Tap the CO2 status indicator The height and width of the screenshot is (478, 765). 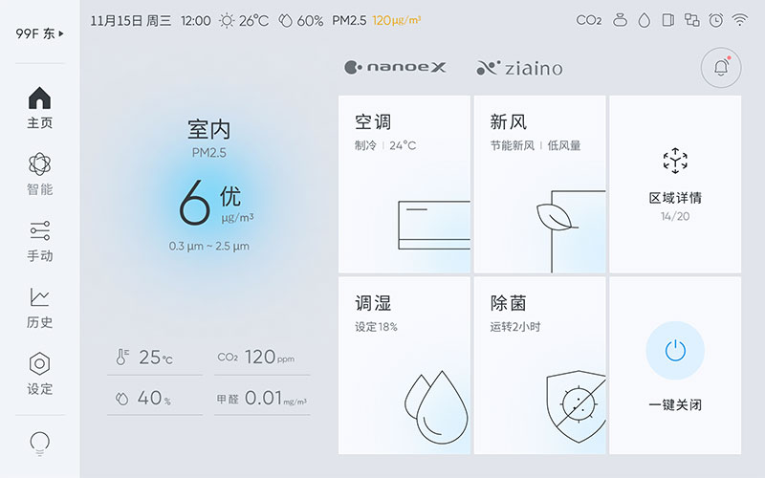(589, 20)
